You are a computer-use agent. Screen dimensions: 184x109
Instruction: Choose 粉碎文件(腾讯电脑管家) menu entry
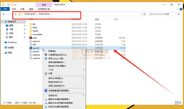tap(64, 107)
